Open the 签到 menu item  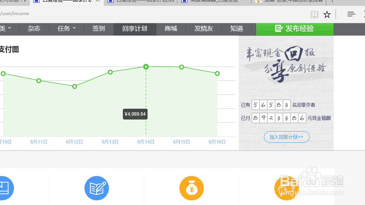98,29
